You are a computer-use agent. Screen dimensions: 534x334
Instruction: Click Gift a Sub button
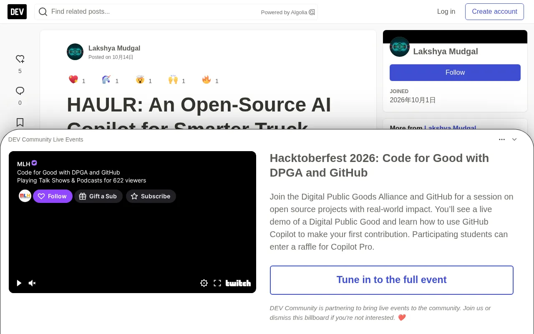pos(98,196)
